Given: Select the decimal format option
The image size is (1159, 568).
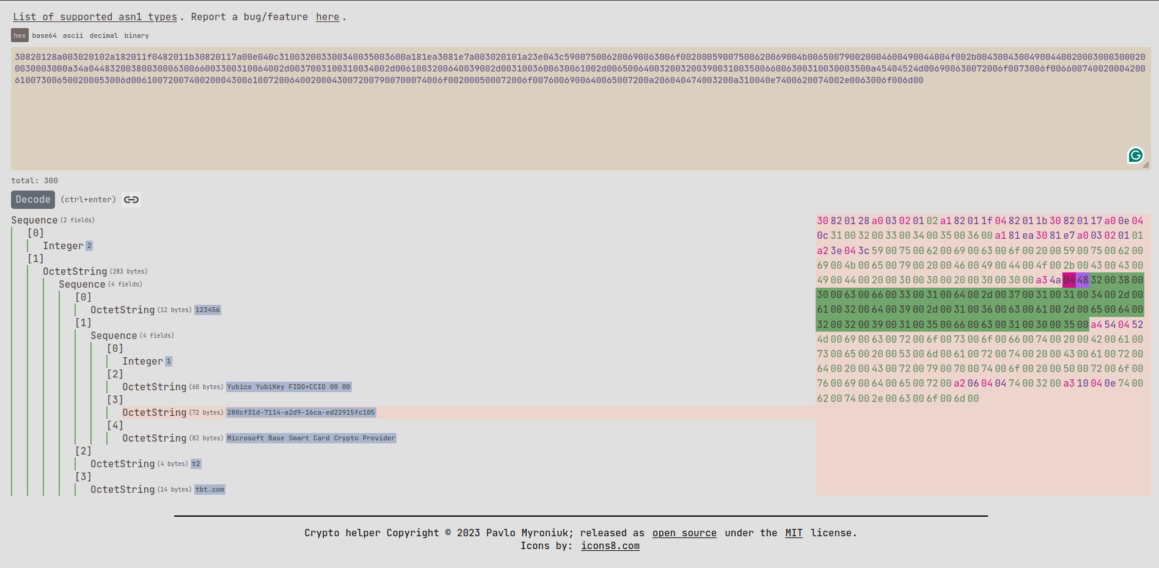Looking at the screenshot, I should pos(104,35).
